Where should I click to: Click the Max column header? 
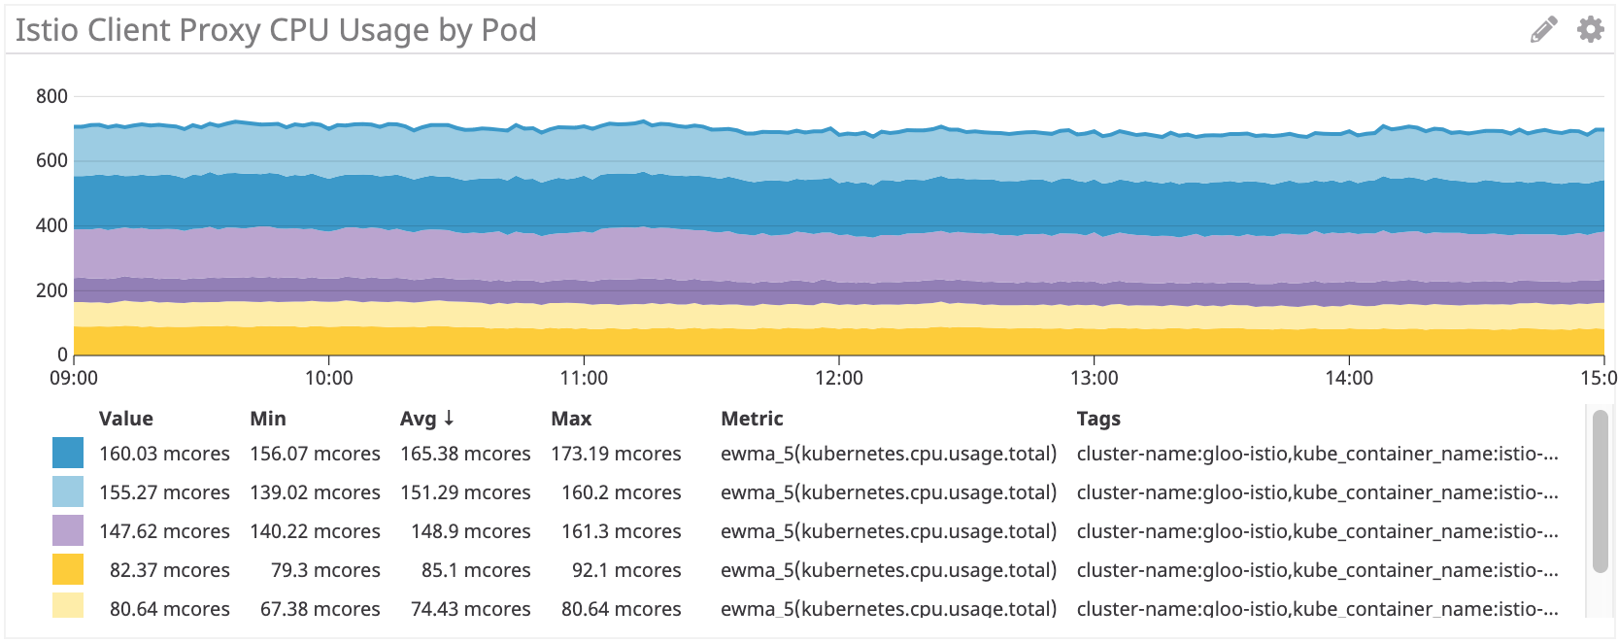point(571,419)
